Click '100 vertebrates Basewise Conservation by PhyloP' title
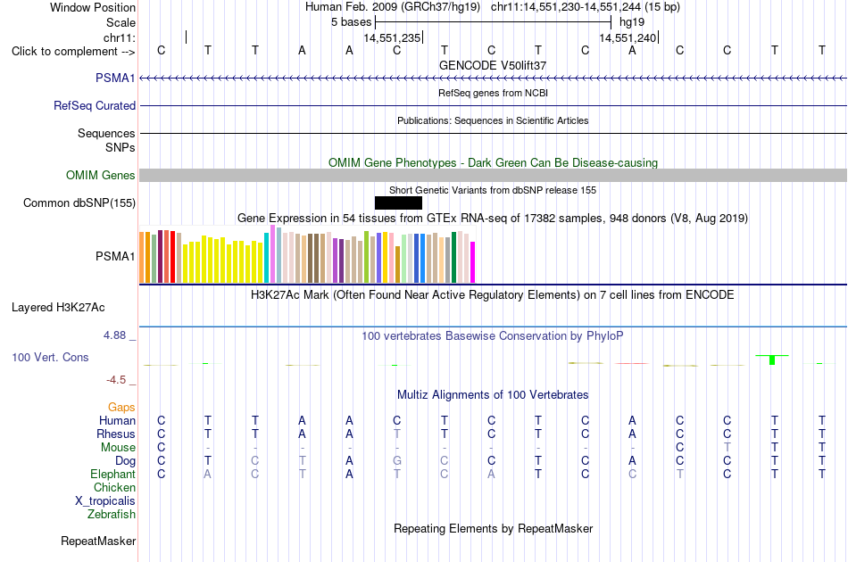The image size is (848, 562). point(493,336)
